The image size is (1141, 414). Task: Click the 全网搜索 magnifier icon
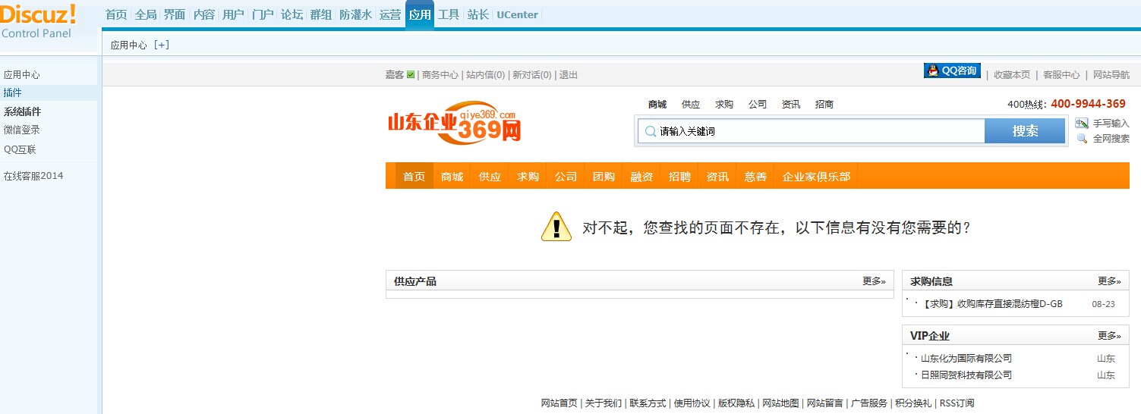[1082, 138]
